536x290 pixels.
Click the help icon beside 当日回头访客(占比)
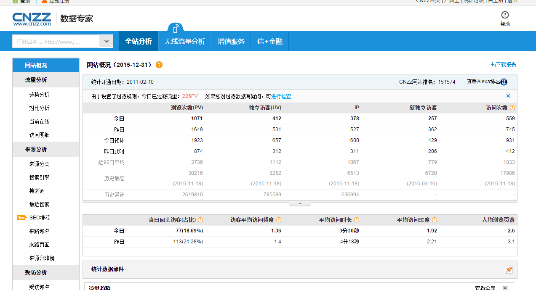tap(200, 220)
